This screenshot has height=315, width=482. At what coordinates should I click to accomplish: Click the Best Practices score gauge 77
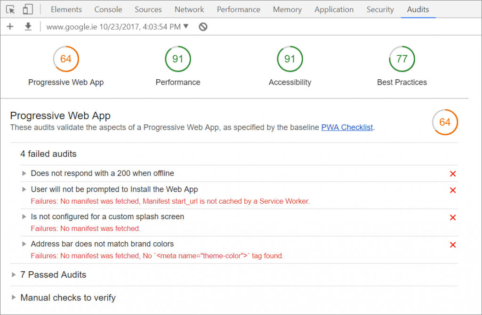click(x=402, y=59)
